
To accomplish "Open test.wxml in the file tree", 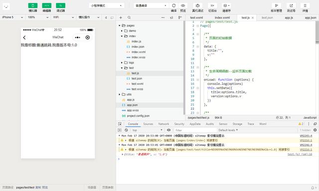I will [138, 84].
